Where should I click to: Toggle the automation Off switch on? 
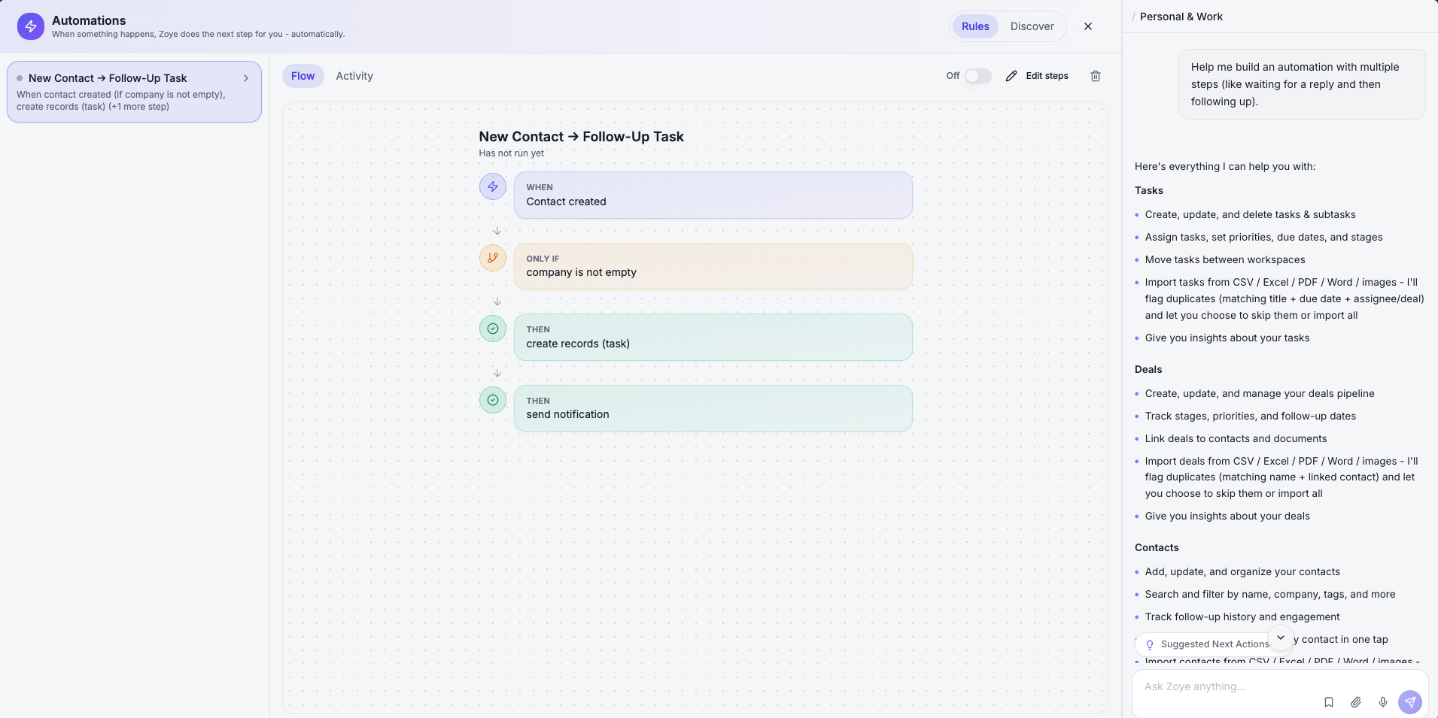(x=978, y=76)
